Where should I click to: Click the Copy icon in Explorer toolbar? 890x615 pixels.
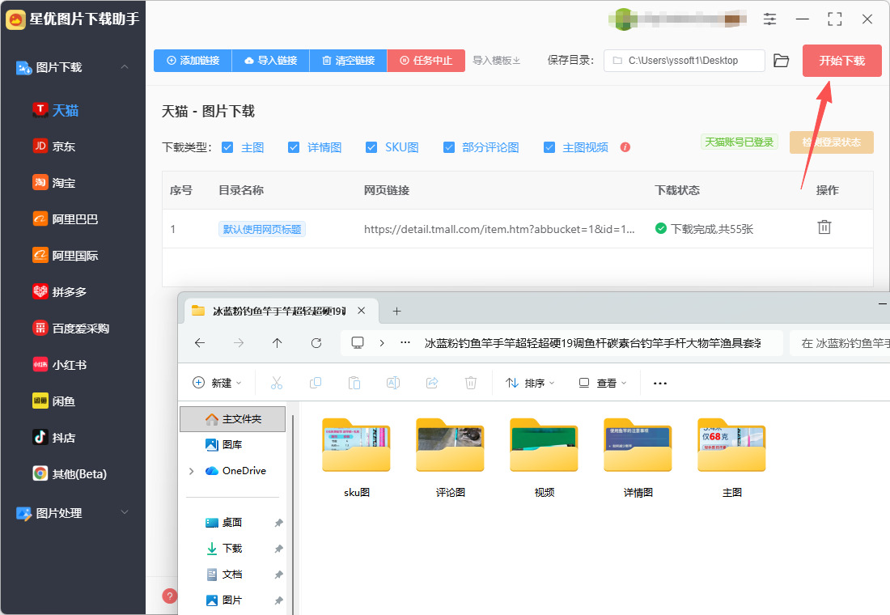point(315,383)
